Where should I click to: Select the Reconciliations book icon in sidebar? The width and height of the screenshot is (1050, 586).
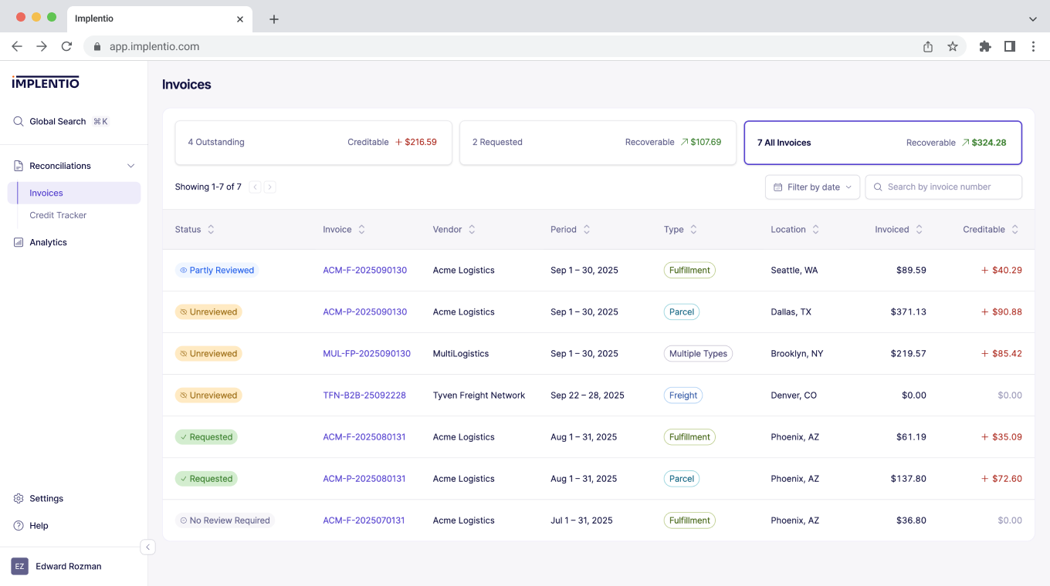[x=17, y=165]
